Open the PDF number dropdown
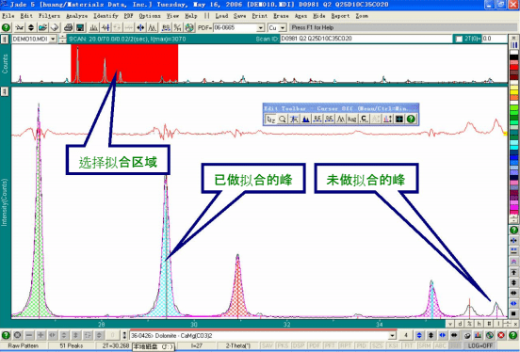 (261, 28)
